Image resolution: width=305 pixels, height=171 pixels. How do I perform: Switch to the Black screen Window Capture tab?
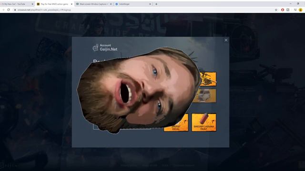point(94,4)
